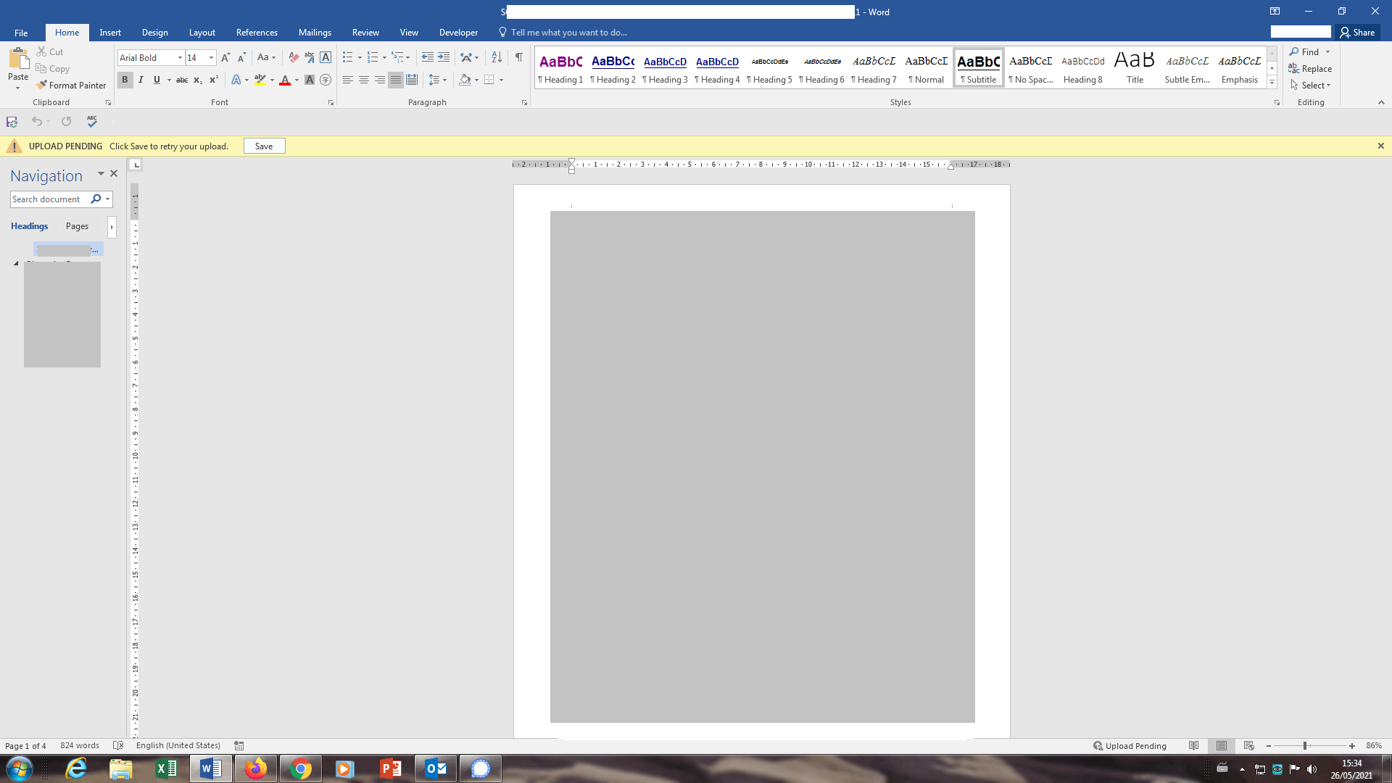Click the spelling check icon in quick access toolbar
The image size is (1392, 783).
click(92, 121)
